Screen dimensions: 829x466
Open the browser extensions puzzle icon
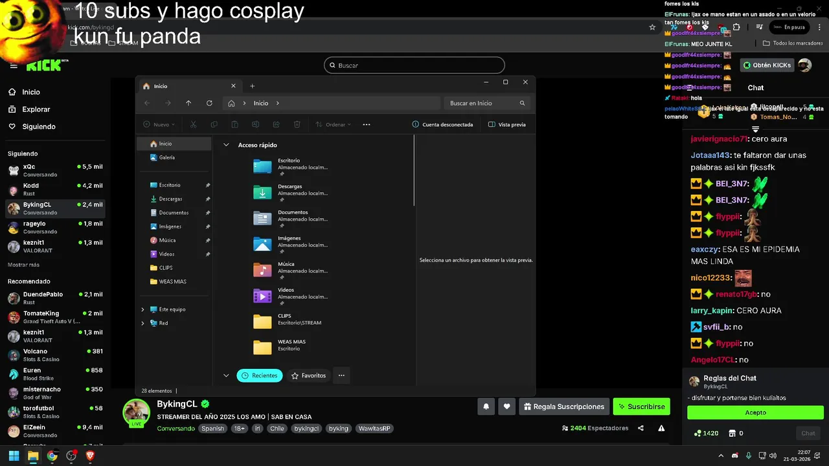(x=736, y=27)
